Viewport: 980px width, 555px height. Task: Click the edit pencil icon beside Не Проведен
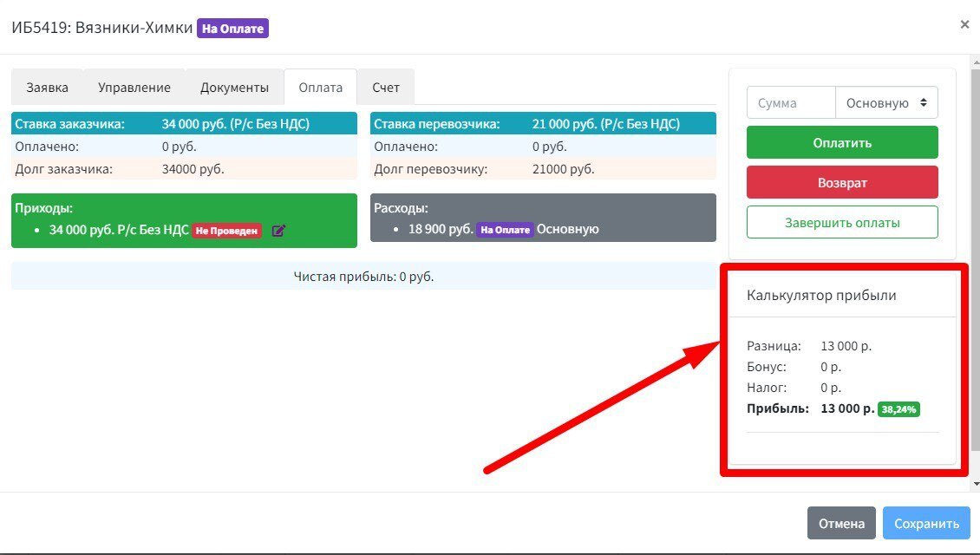278,231
